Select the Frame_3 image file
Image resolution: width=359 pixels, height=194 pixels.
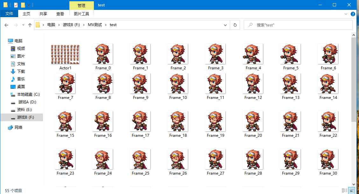(215, 57)
